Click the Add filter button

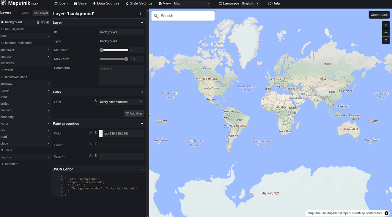point(134,113)
